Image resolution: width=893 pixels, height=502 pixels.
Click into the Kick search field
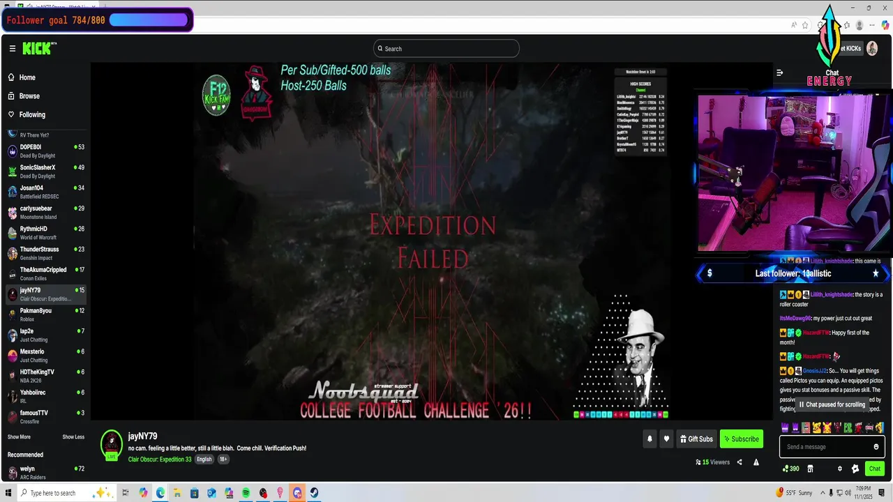click(446, 49)
